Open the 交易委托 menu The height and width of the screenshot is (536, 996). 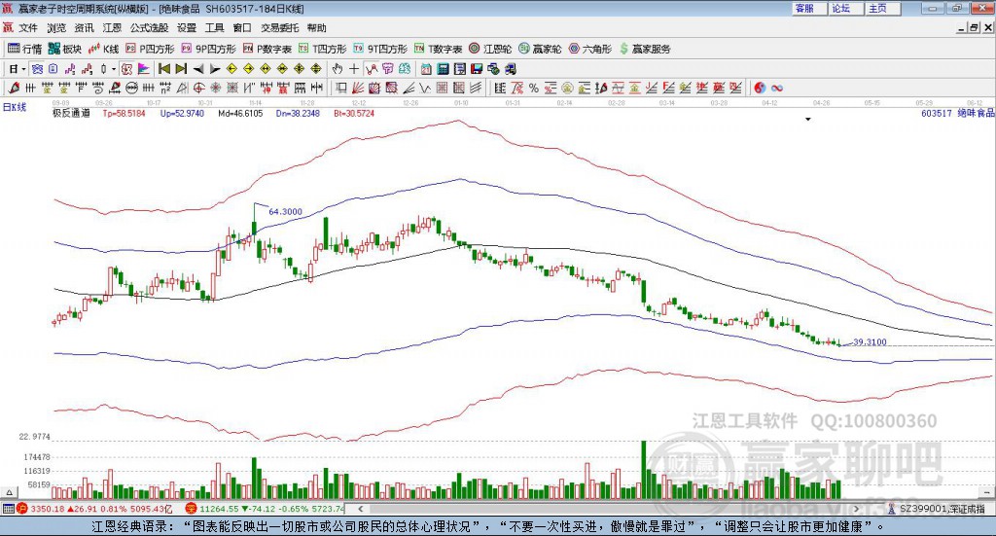pyautogui.click(x=279, y=28)
